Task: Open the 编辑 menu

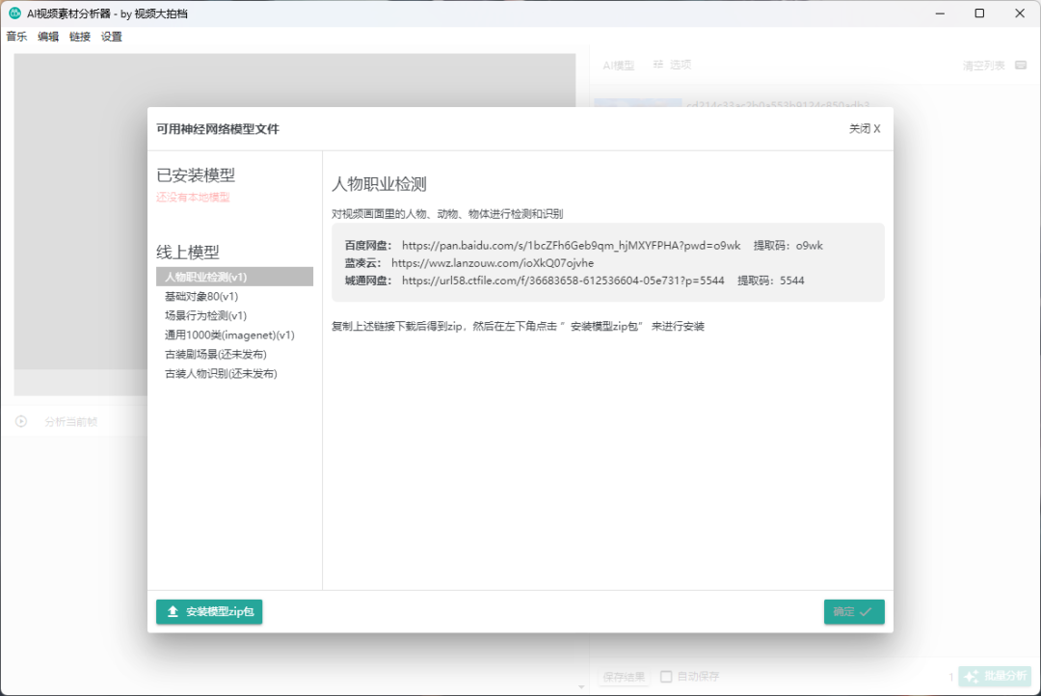Action: pyautogui.click(x=48, y=37)
